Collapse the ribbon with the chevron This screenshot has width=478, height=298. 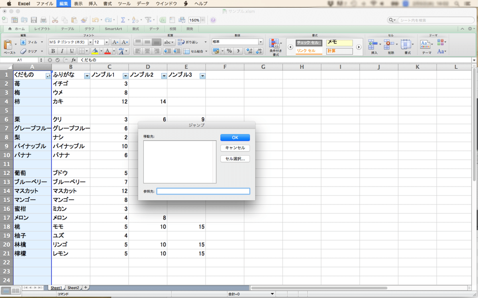click(462, 29)
